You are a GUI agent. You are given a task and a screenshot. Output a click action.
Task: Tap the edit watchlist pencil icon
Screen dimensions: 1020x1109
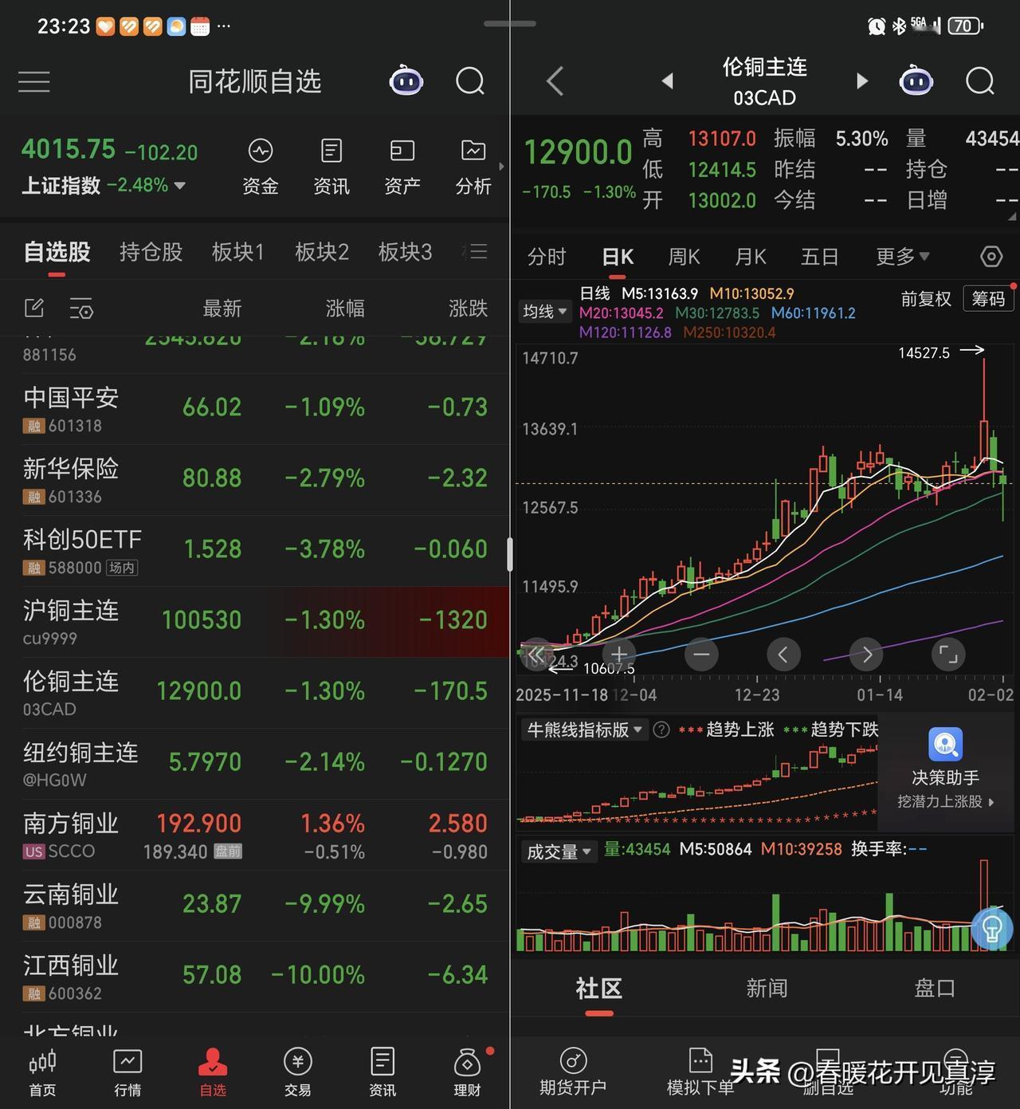[34, 308]
